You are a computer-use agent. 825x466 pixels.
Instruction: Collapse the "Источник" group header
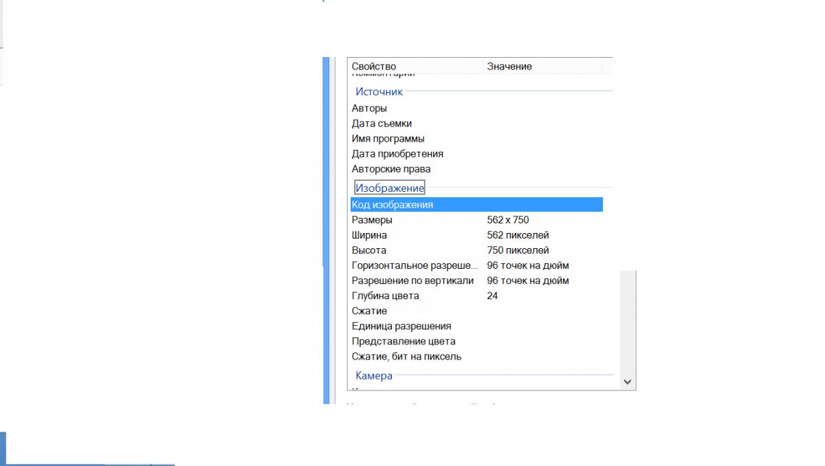pos(379,91)
